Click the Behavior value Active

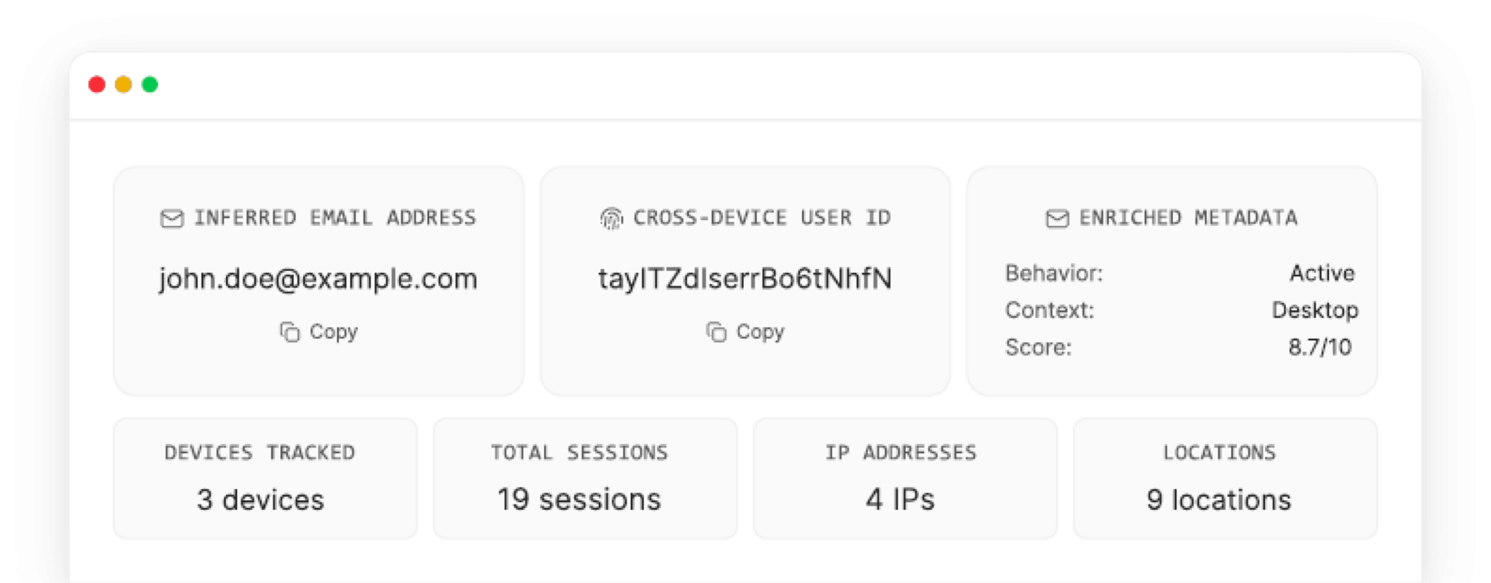(1322, 273)
